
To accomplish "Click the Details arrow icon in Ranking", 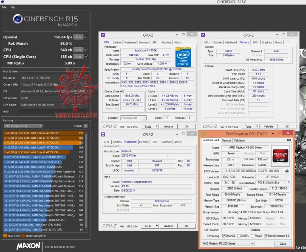I will tap(85, 126).
